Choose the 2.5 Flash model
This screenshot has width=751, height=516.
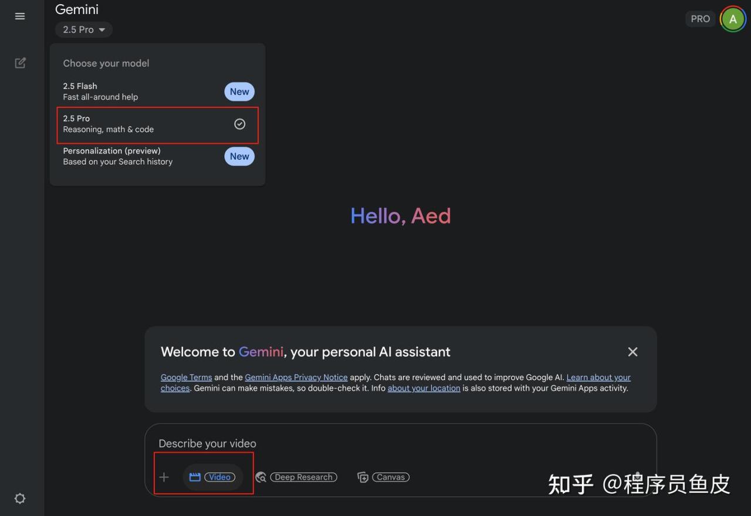click(x=158, y=91)
